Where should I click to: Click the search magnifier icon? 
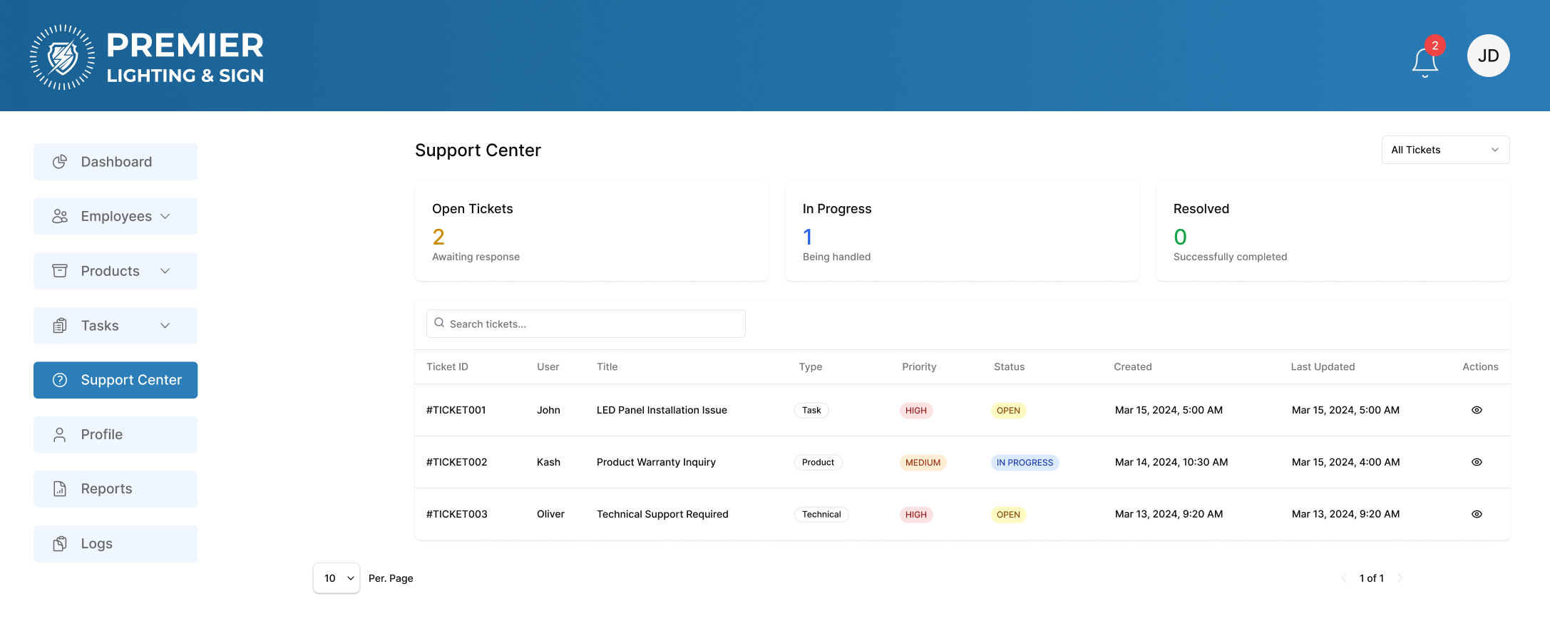(439, 323)
